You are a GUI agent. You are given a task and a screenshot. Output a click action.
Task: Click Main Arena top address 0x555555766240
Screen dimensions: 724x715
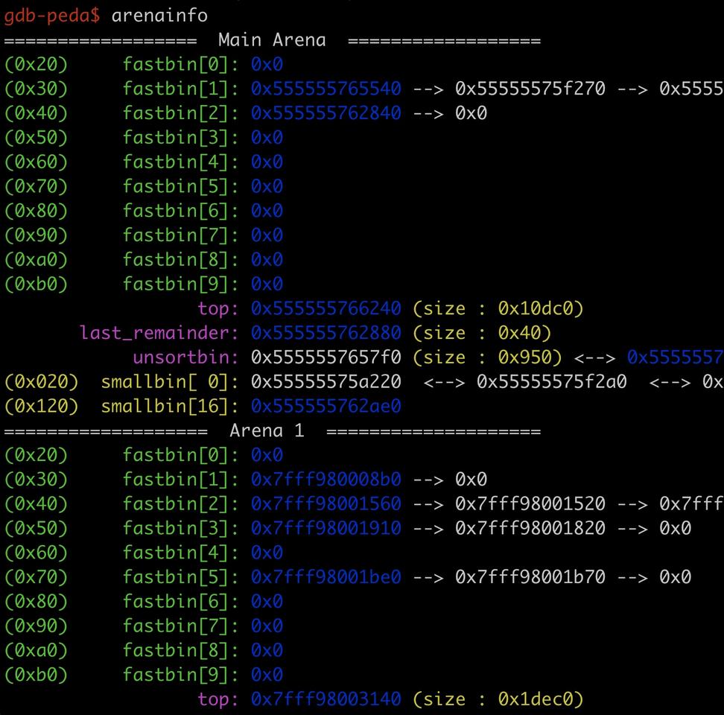[326, 308]
